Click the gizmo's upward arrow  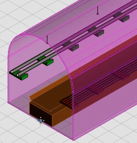tap(41, 118)
